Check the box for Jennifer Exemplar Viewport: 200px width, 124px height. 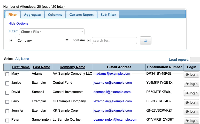click(x=7, y=111)
